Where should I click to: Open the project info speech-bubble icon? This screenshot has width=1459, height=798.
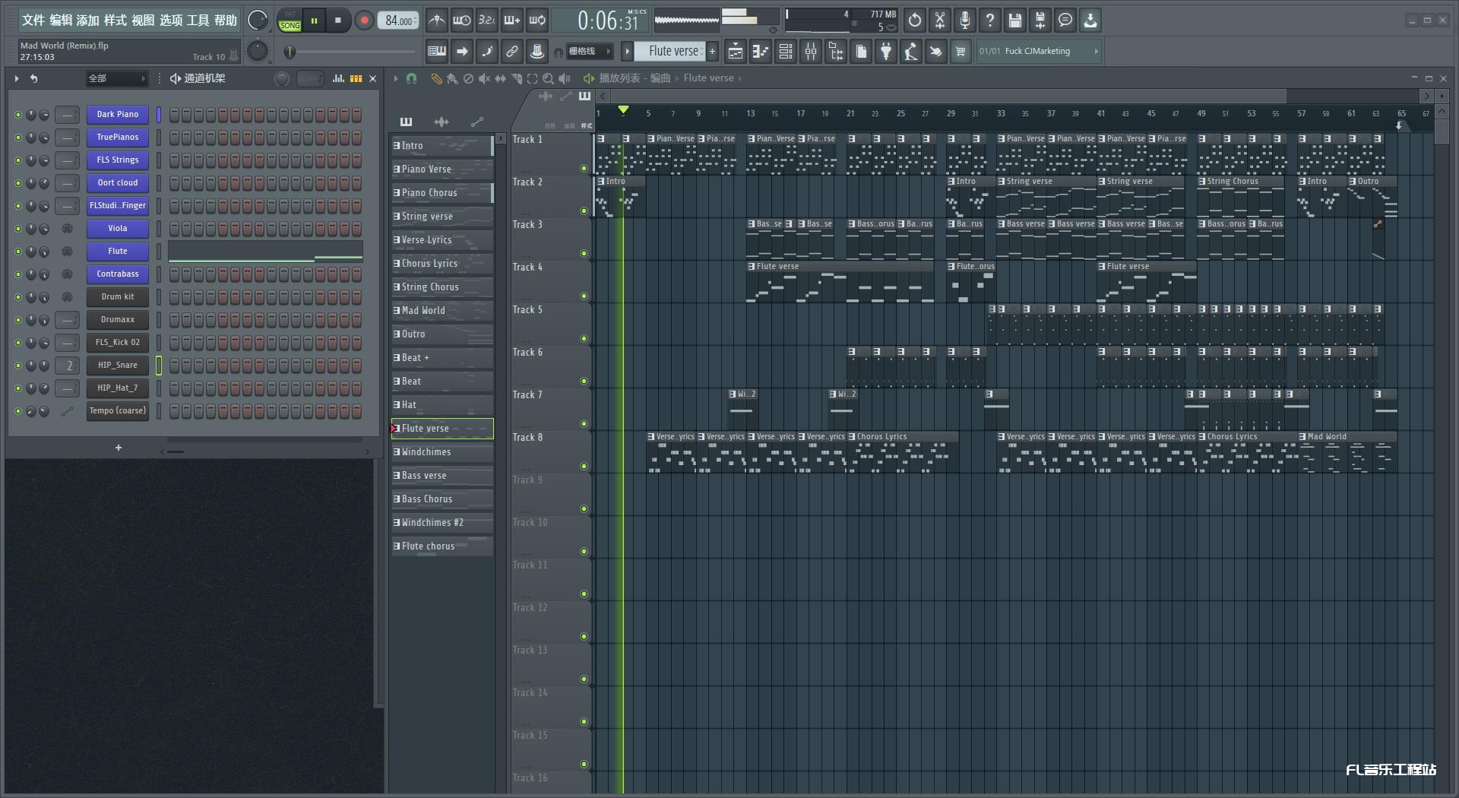(1065, 21)
